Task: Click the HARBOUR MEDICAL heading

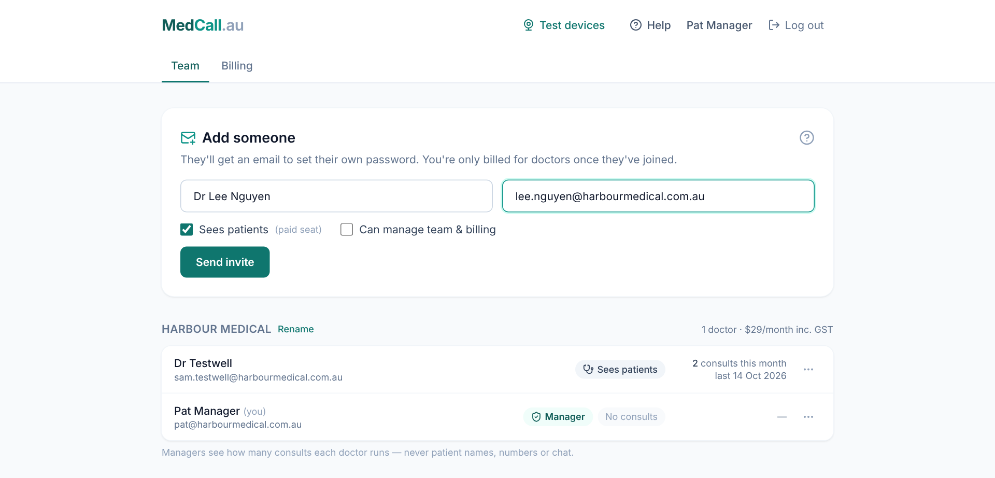Action: (x=216, y=329)
